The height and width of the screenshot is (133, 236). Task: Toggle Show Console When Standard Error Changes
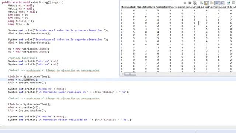pyautogui.click(x=222, y=3)
